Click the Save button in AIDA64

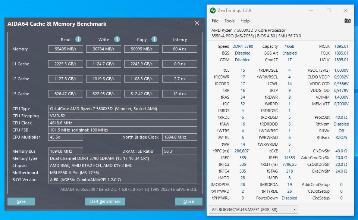point(21,201)
